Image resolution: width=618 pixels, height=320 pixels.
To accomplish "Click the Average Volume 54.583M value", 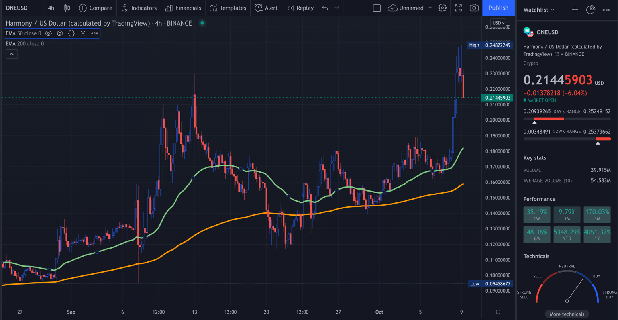I will click(x=601, y=181).
